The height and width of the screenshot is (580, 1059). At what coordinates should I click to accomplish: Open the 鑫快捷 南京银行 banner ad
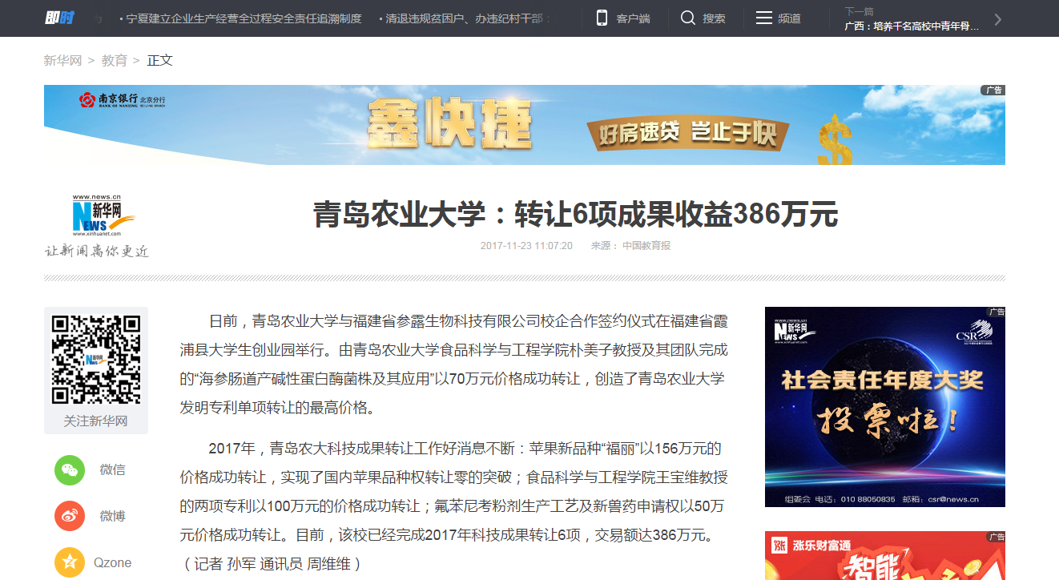525,125
